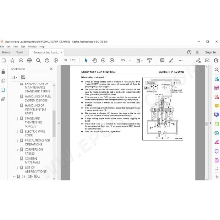The image size is (220, 220).
Task: Open security lock panel in left sidebar
Action: 3,72
